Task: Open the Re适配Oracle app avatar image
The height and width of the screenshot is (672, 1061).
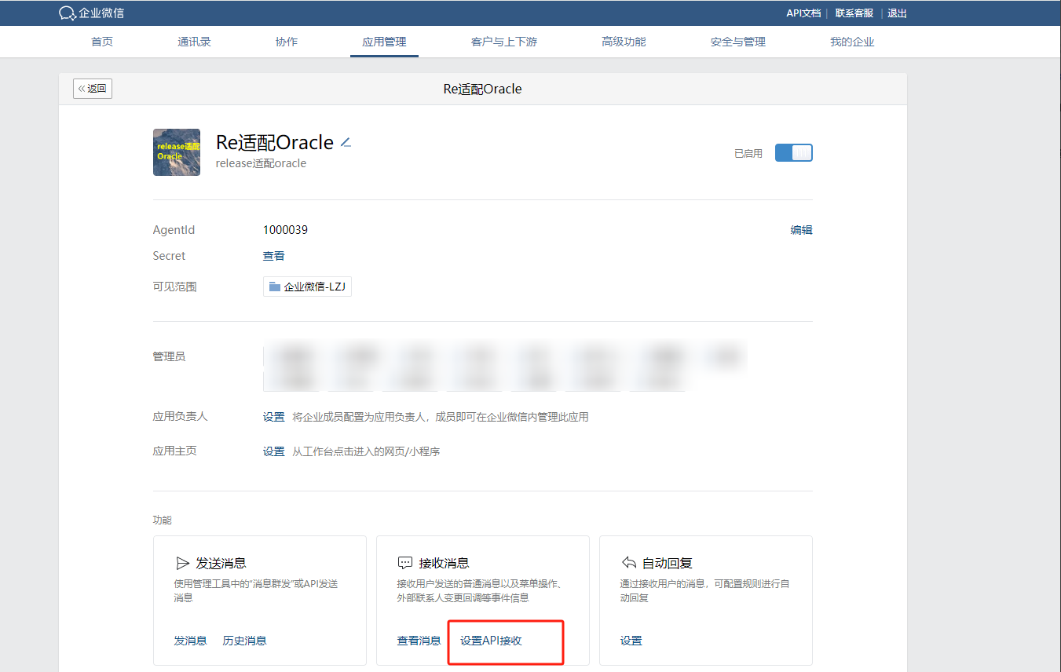Action: [x=177, y=152]
